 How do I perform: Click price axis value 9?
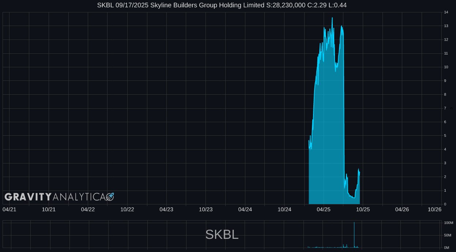coord(445,81)
